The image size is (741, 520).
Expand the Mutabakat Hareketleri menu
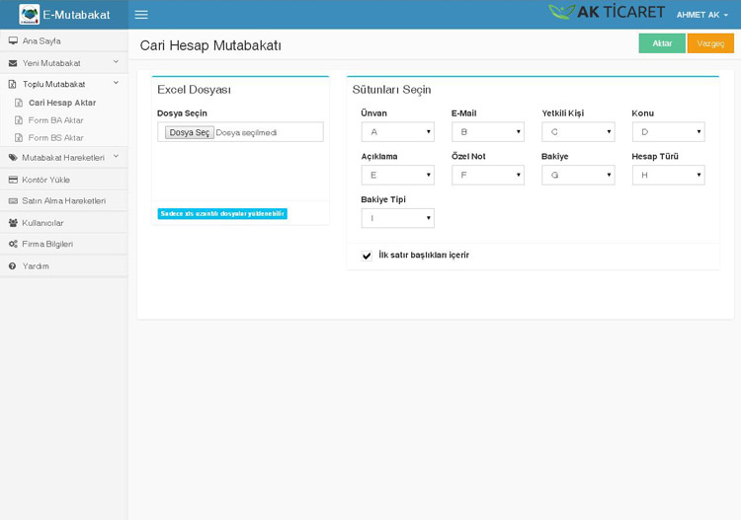63,158
